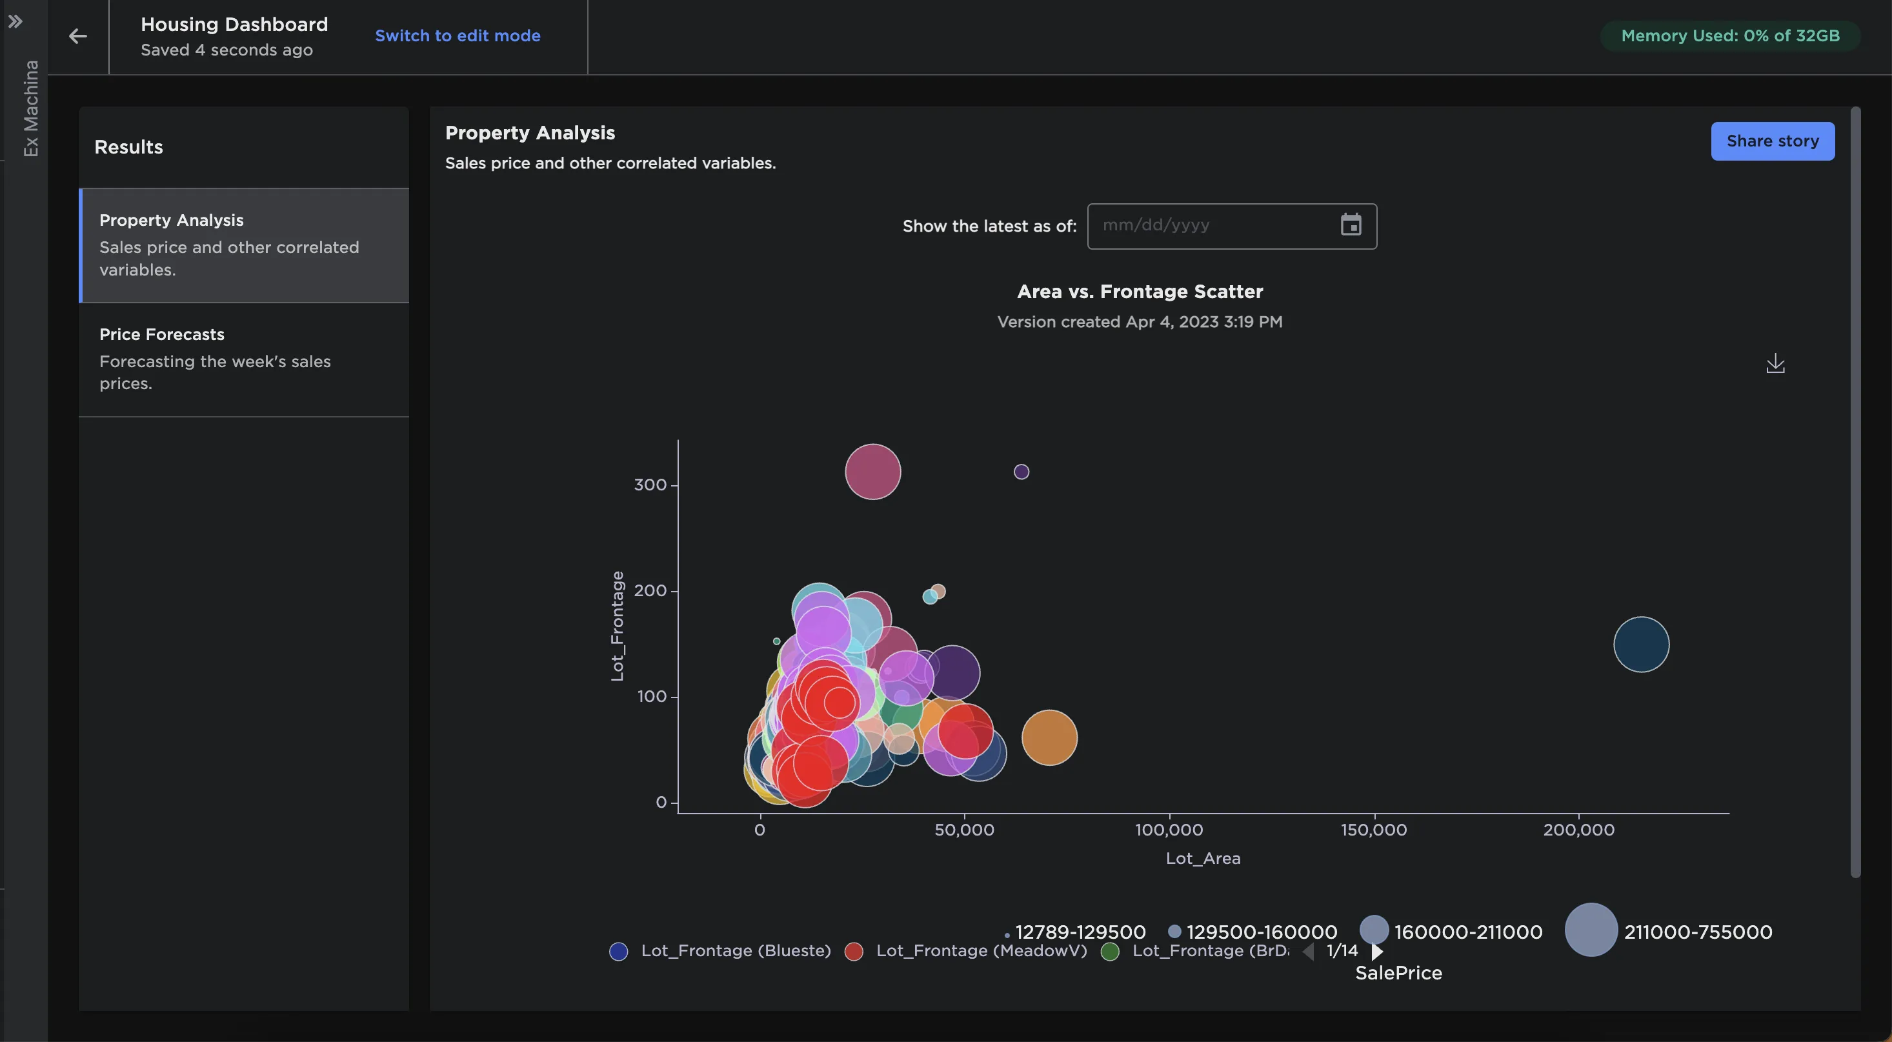Click the 160000-211000 SalePrice legend bubble
Screen dimensions: 1892x1042
1373,930
